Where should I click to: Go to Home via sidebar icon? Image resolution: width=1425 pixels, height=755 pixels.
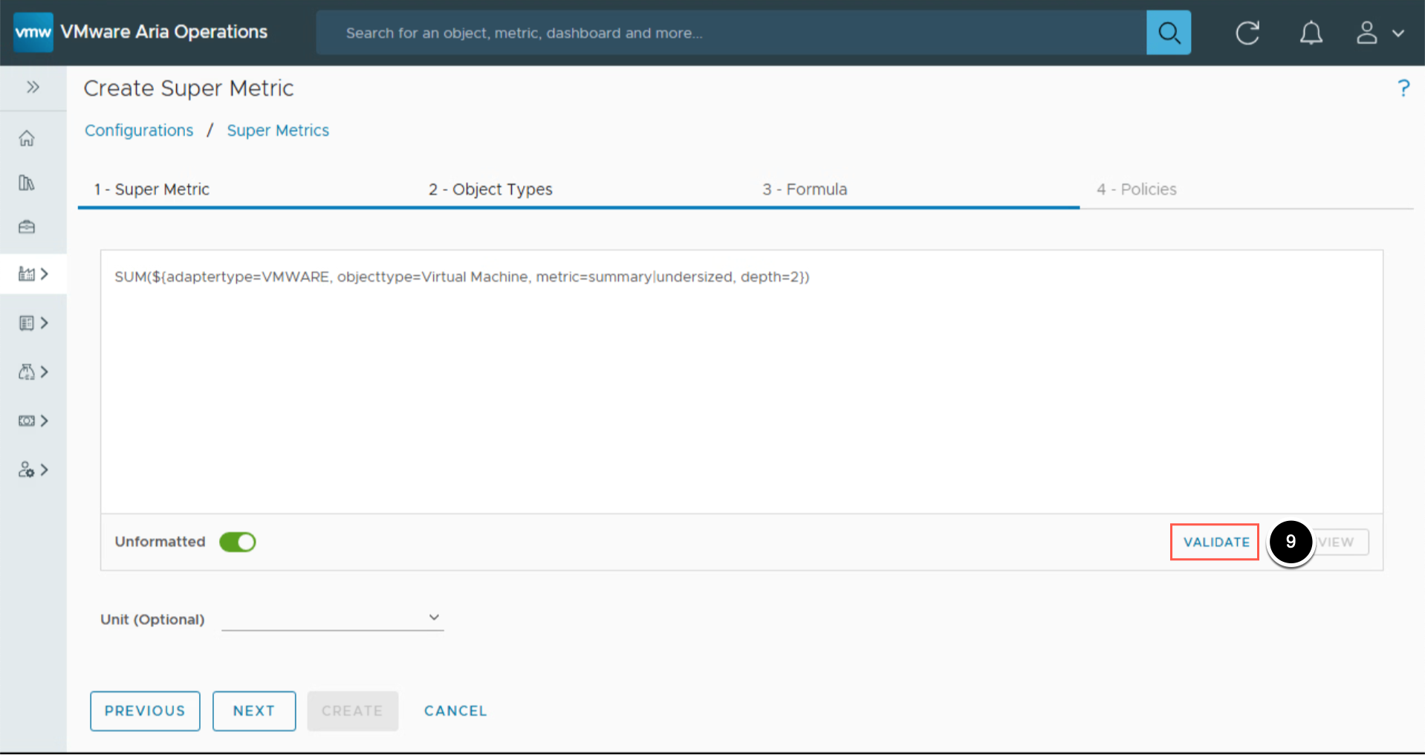[x=27, y=138]
